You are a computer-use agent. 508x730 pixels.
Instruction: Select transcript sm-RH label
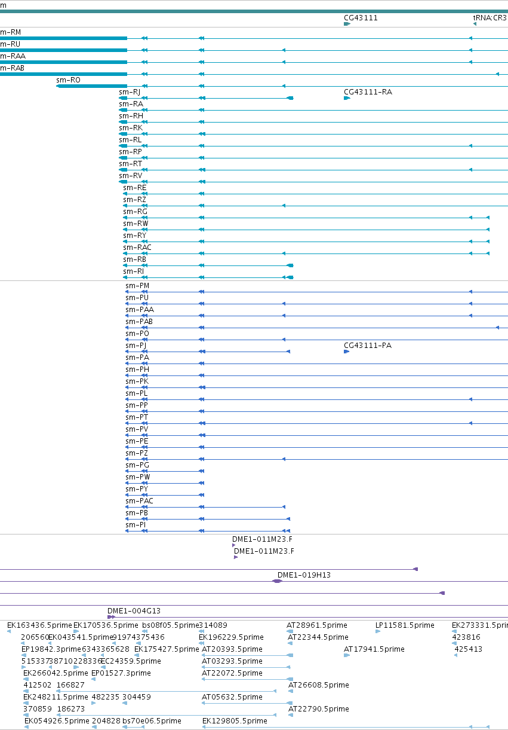[x=131, y=116]
